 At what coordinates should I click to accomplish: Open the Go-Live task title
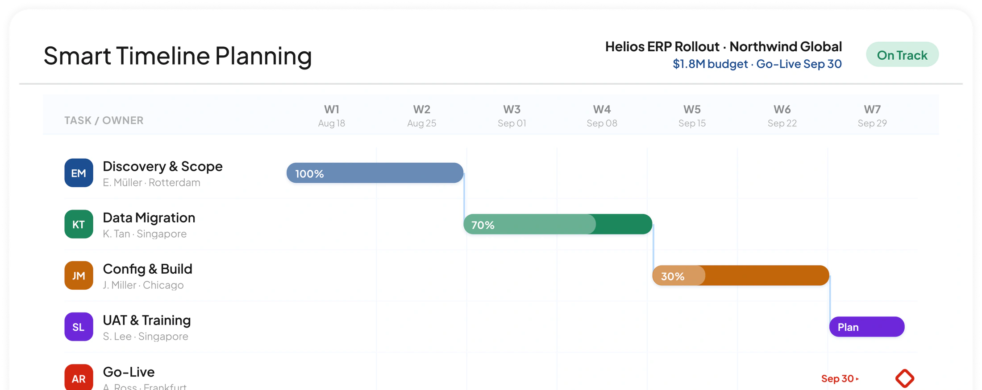(129, 372)
